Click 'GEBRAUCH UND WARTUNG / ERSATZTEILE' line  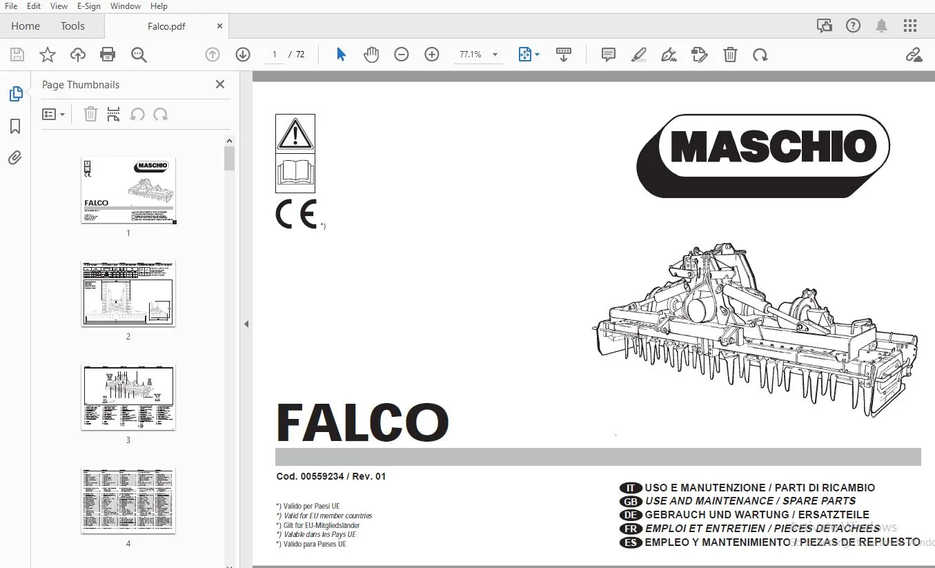(757, 515)
